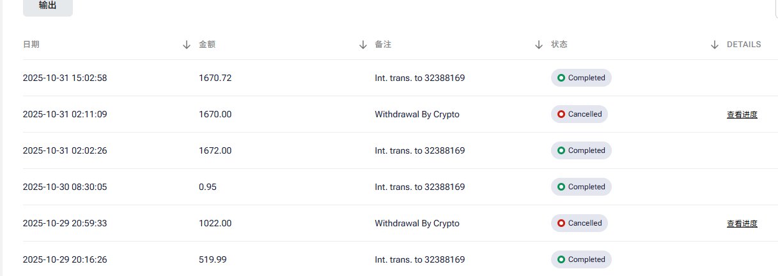Click the 输出 export button

pos(47,6)
